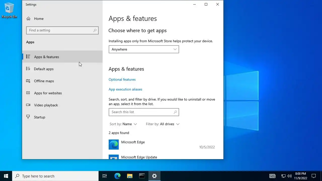
Task: Open the Recycle Bin desktop icon
Action: (9, 10)
